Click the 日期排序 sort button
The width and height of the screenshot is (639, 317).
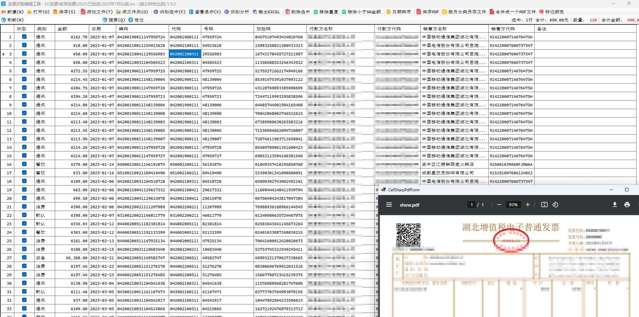click(x=399, y=12)
